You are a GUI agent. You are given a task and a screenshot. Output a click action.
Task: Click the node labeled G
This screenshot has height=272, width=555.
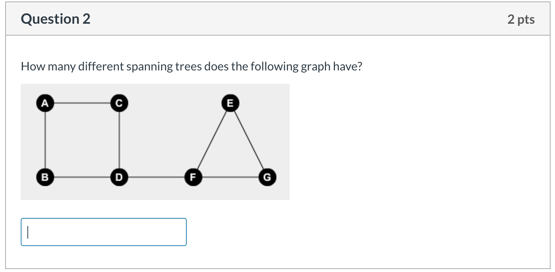(267, 177)
